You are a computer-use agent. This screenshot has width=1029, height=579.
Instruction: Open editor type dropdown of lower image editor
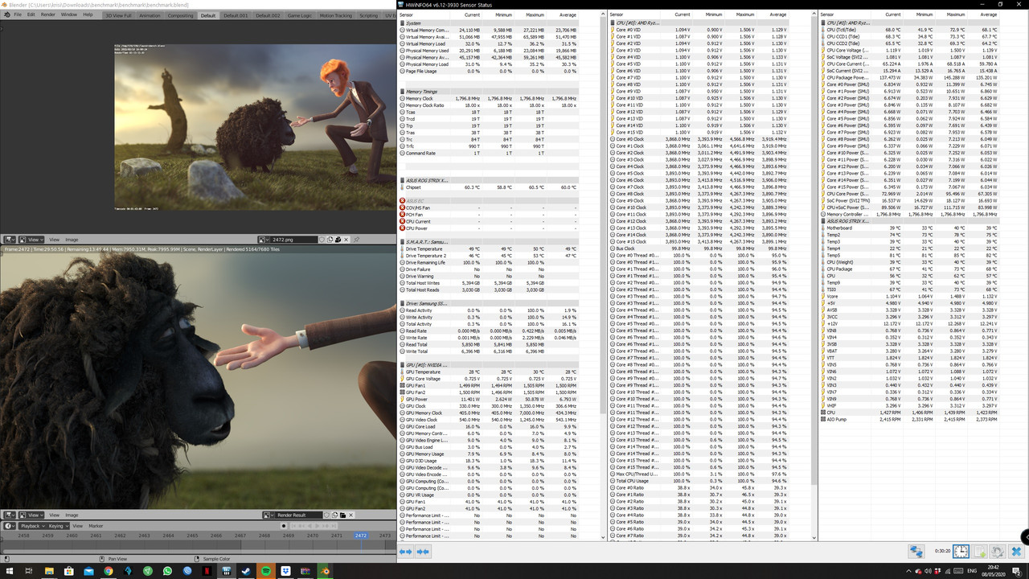tap(10, 515)
